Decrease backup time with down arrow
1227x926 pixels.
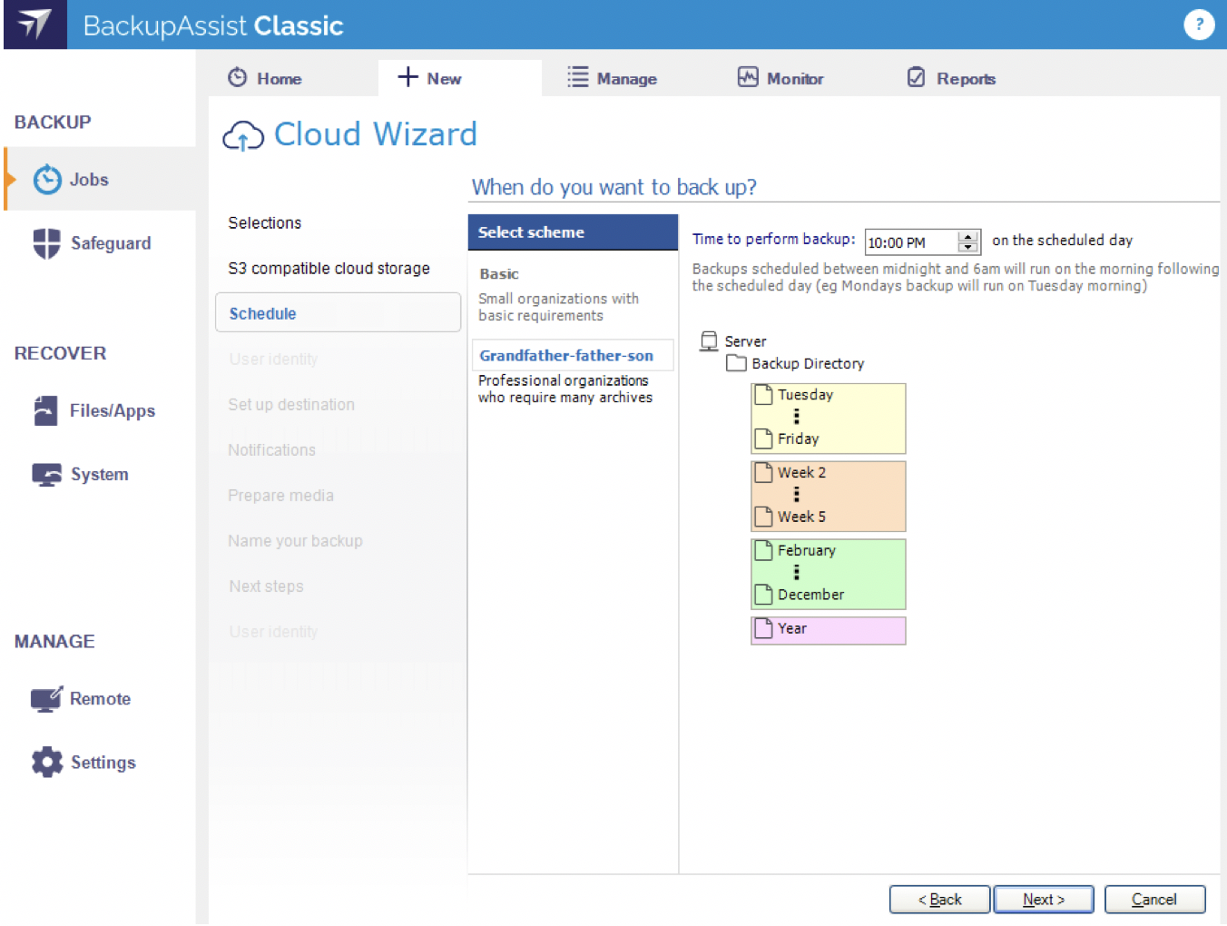point(968,247)
